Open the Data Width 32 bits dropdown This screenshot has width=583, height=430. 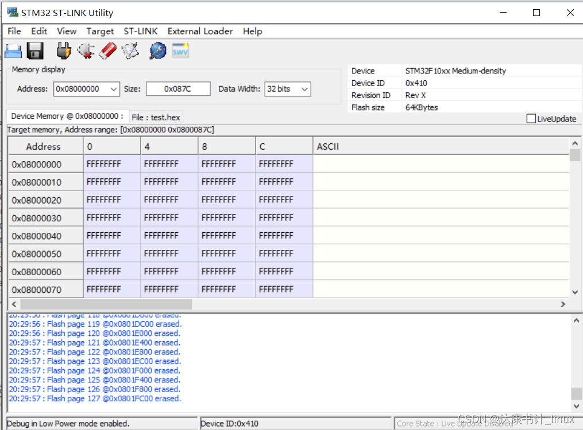point(304,89)
